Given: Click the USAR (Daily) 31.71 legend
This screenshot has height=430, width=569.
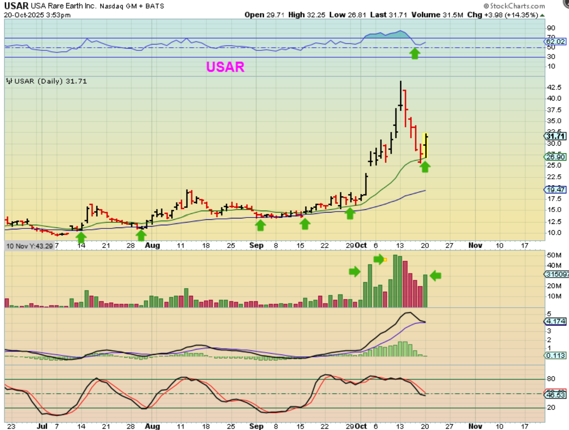Looking at the screenshot, I should [x=47, y=81].
